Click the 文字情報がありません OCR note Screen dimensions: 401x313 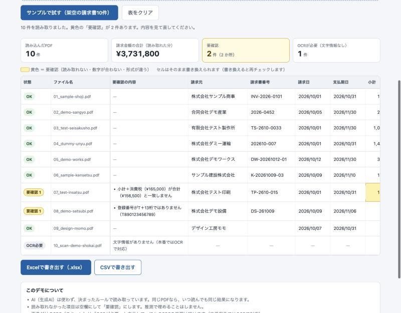[x=148, y=245]
